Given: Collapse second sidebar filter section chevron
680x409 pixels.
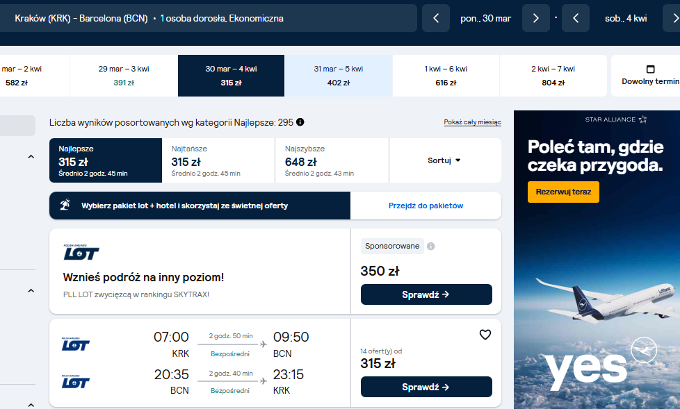Looking at the screenshot, I should (31, 291).
